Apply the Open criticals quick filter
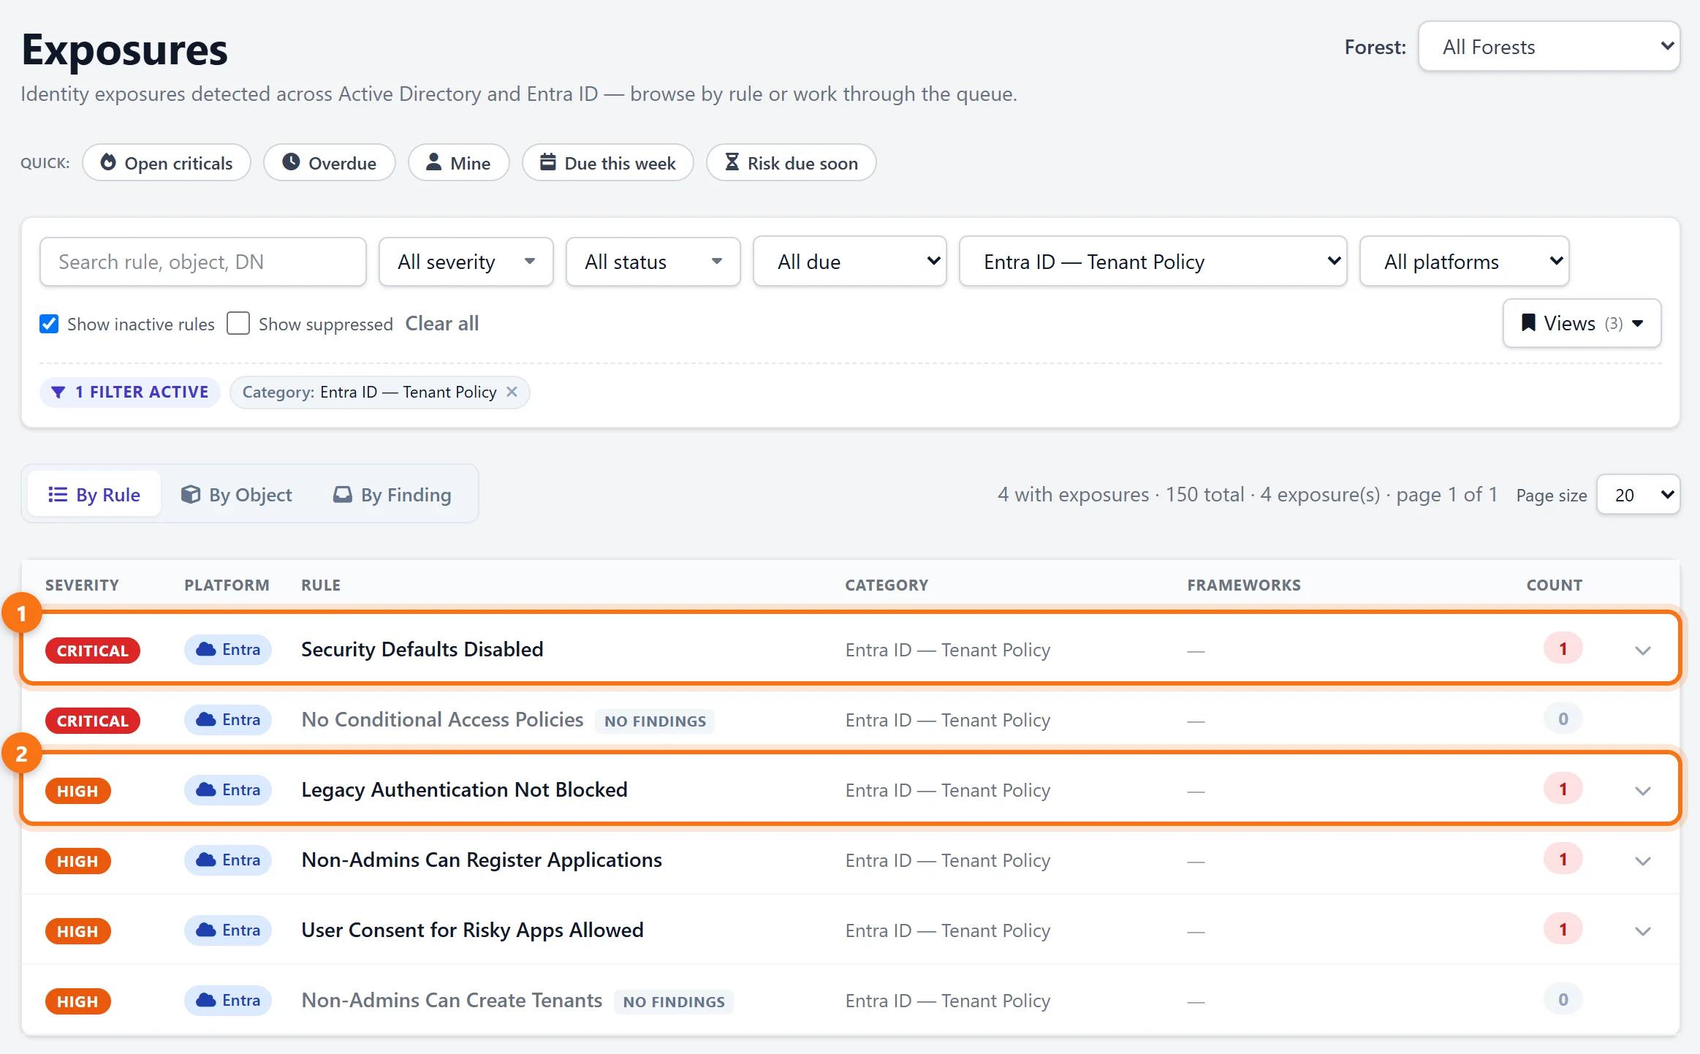Image resolution: width=1700 pixels, height=1054 pixels. 167,162
